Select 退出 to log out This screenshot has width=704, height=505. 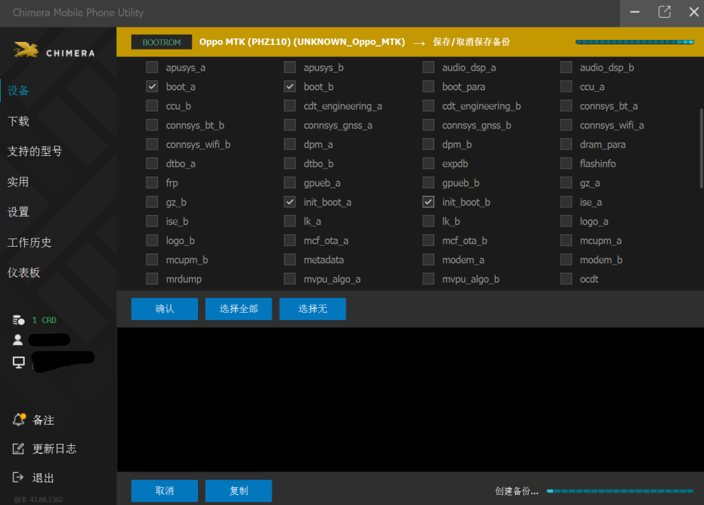(43, 478)
